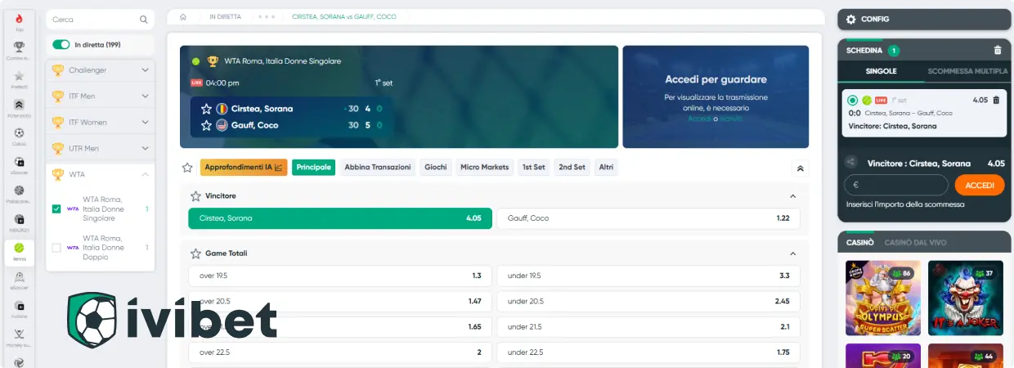Select the Calcio football icon
Viewport: 1014px width, 368px height.
click(x=19, y=132)
